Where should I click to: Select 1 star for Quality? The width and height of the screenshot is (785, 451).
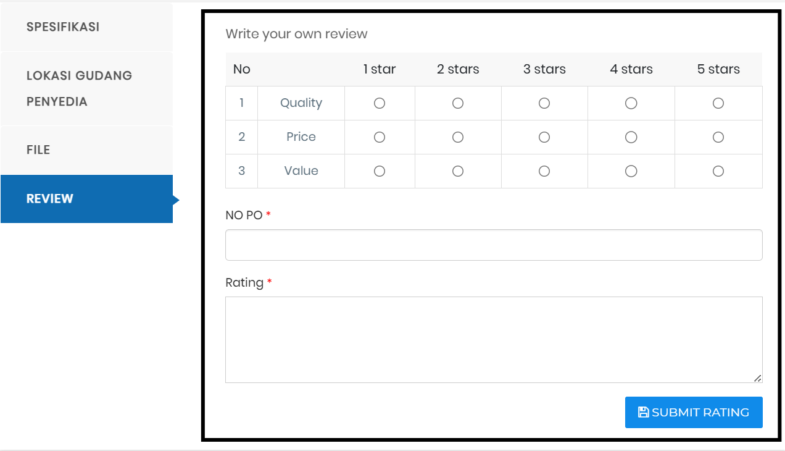coord(380,103)
